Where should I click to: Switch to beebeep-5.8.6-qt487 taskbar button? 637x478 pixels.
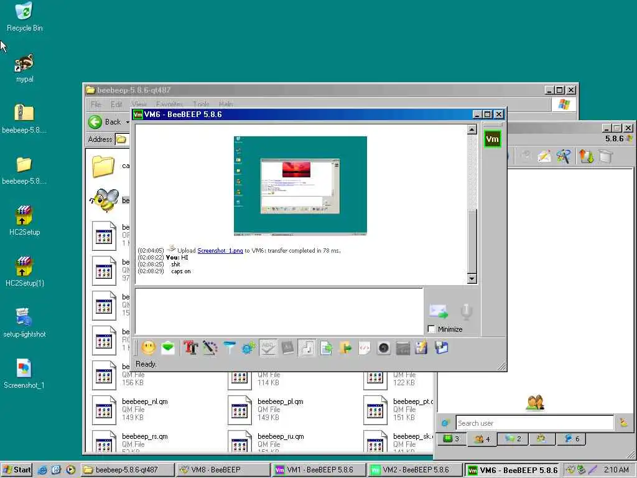point(127,470)
